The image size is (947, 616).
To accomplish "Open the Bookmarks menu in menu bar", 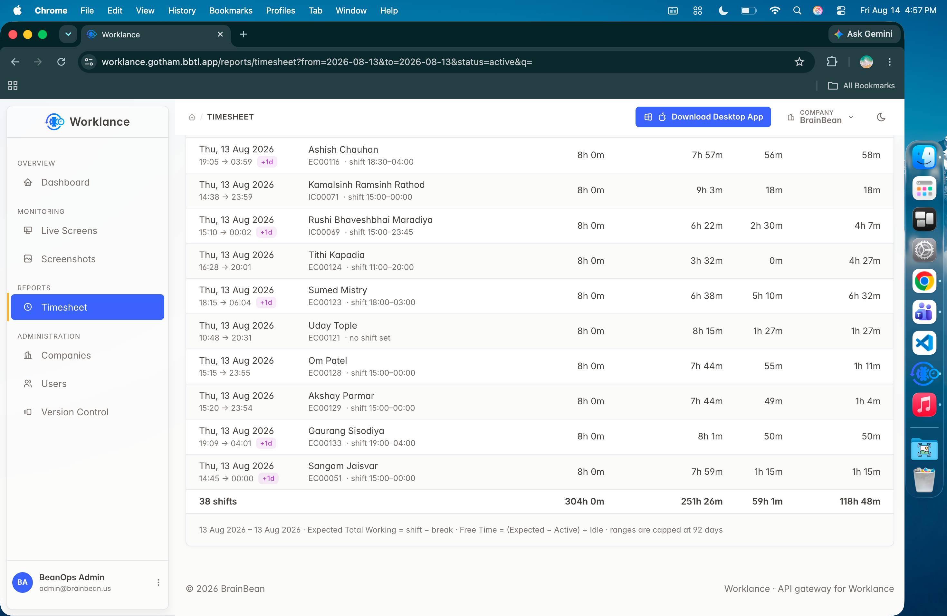I will pyautogui.click(x=231, y=11).
